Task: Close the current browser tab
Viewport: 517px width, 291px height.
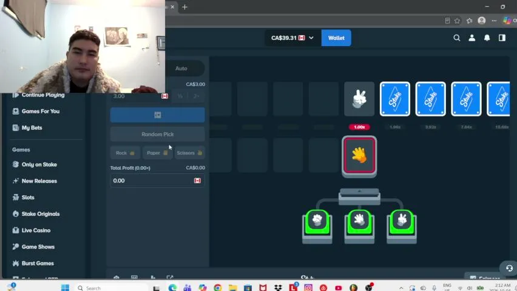Action: pyautogui.click(x=172, y=7)
